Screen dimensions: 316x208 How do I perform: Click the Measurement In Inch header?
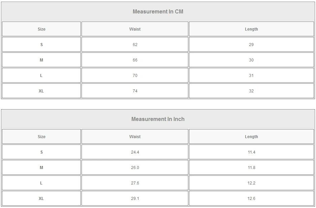[x=158, y=119]
